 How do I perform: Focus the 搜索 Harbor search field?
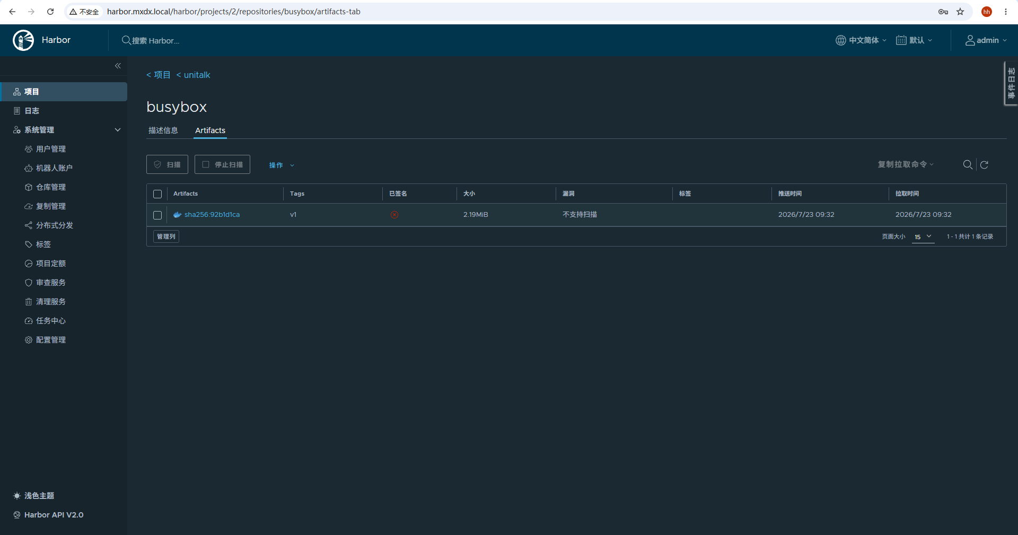pos(156,41)
